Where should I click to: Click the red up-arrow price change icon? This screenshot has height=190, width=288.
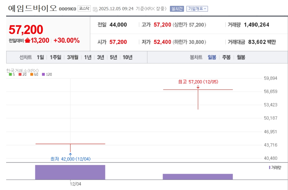28,41
